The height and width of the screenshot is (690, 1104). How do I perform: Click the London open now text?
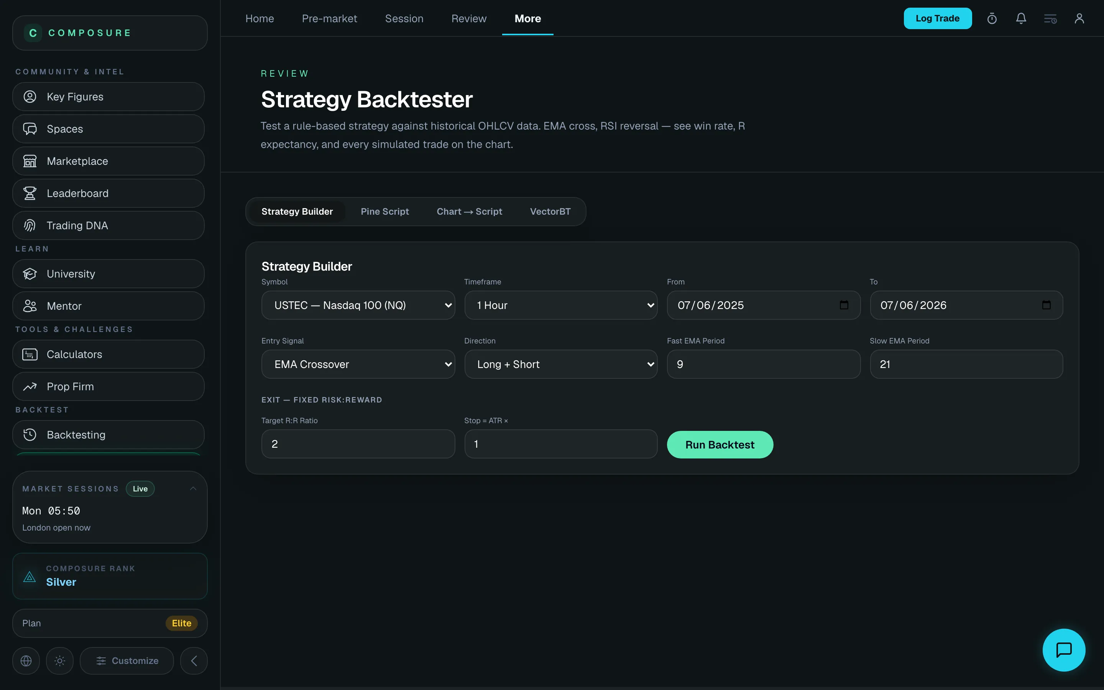(x=57, y=527)
